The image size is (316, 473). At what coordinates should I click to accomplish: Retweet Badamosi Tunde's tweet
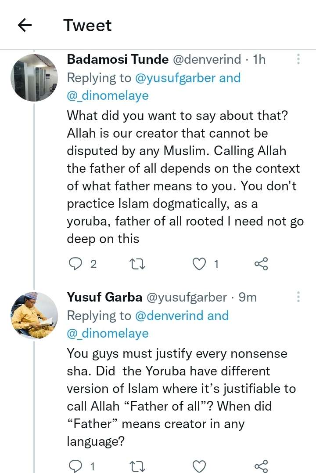(138, 263)
